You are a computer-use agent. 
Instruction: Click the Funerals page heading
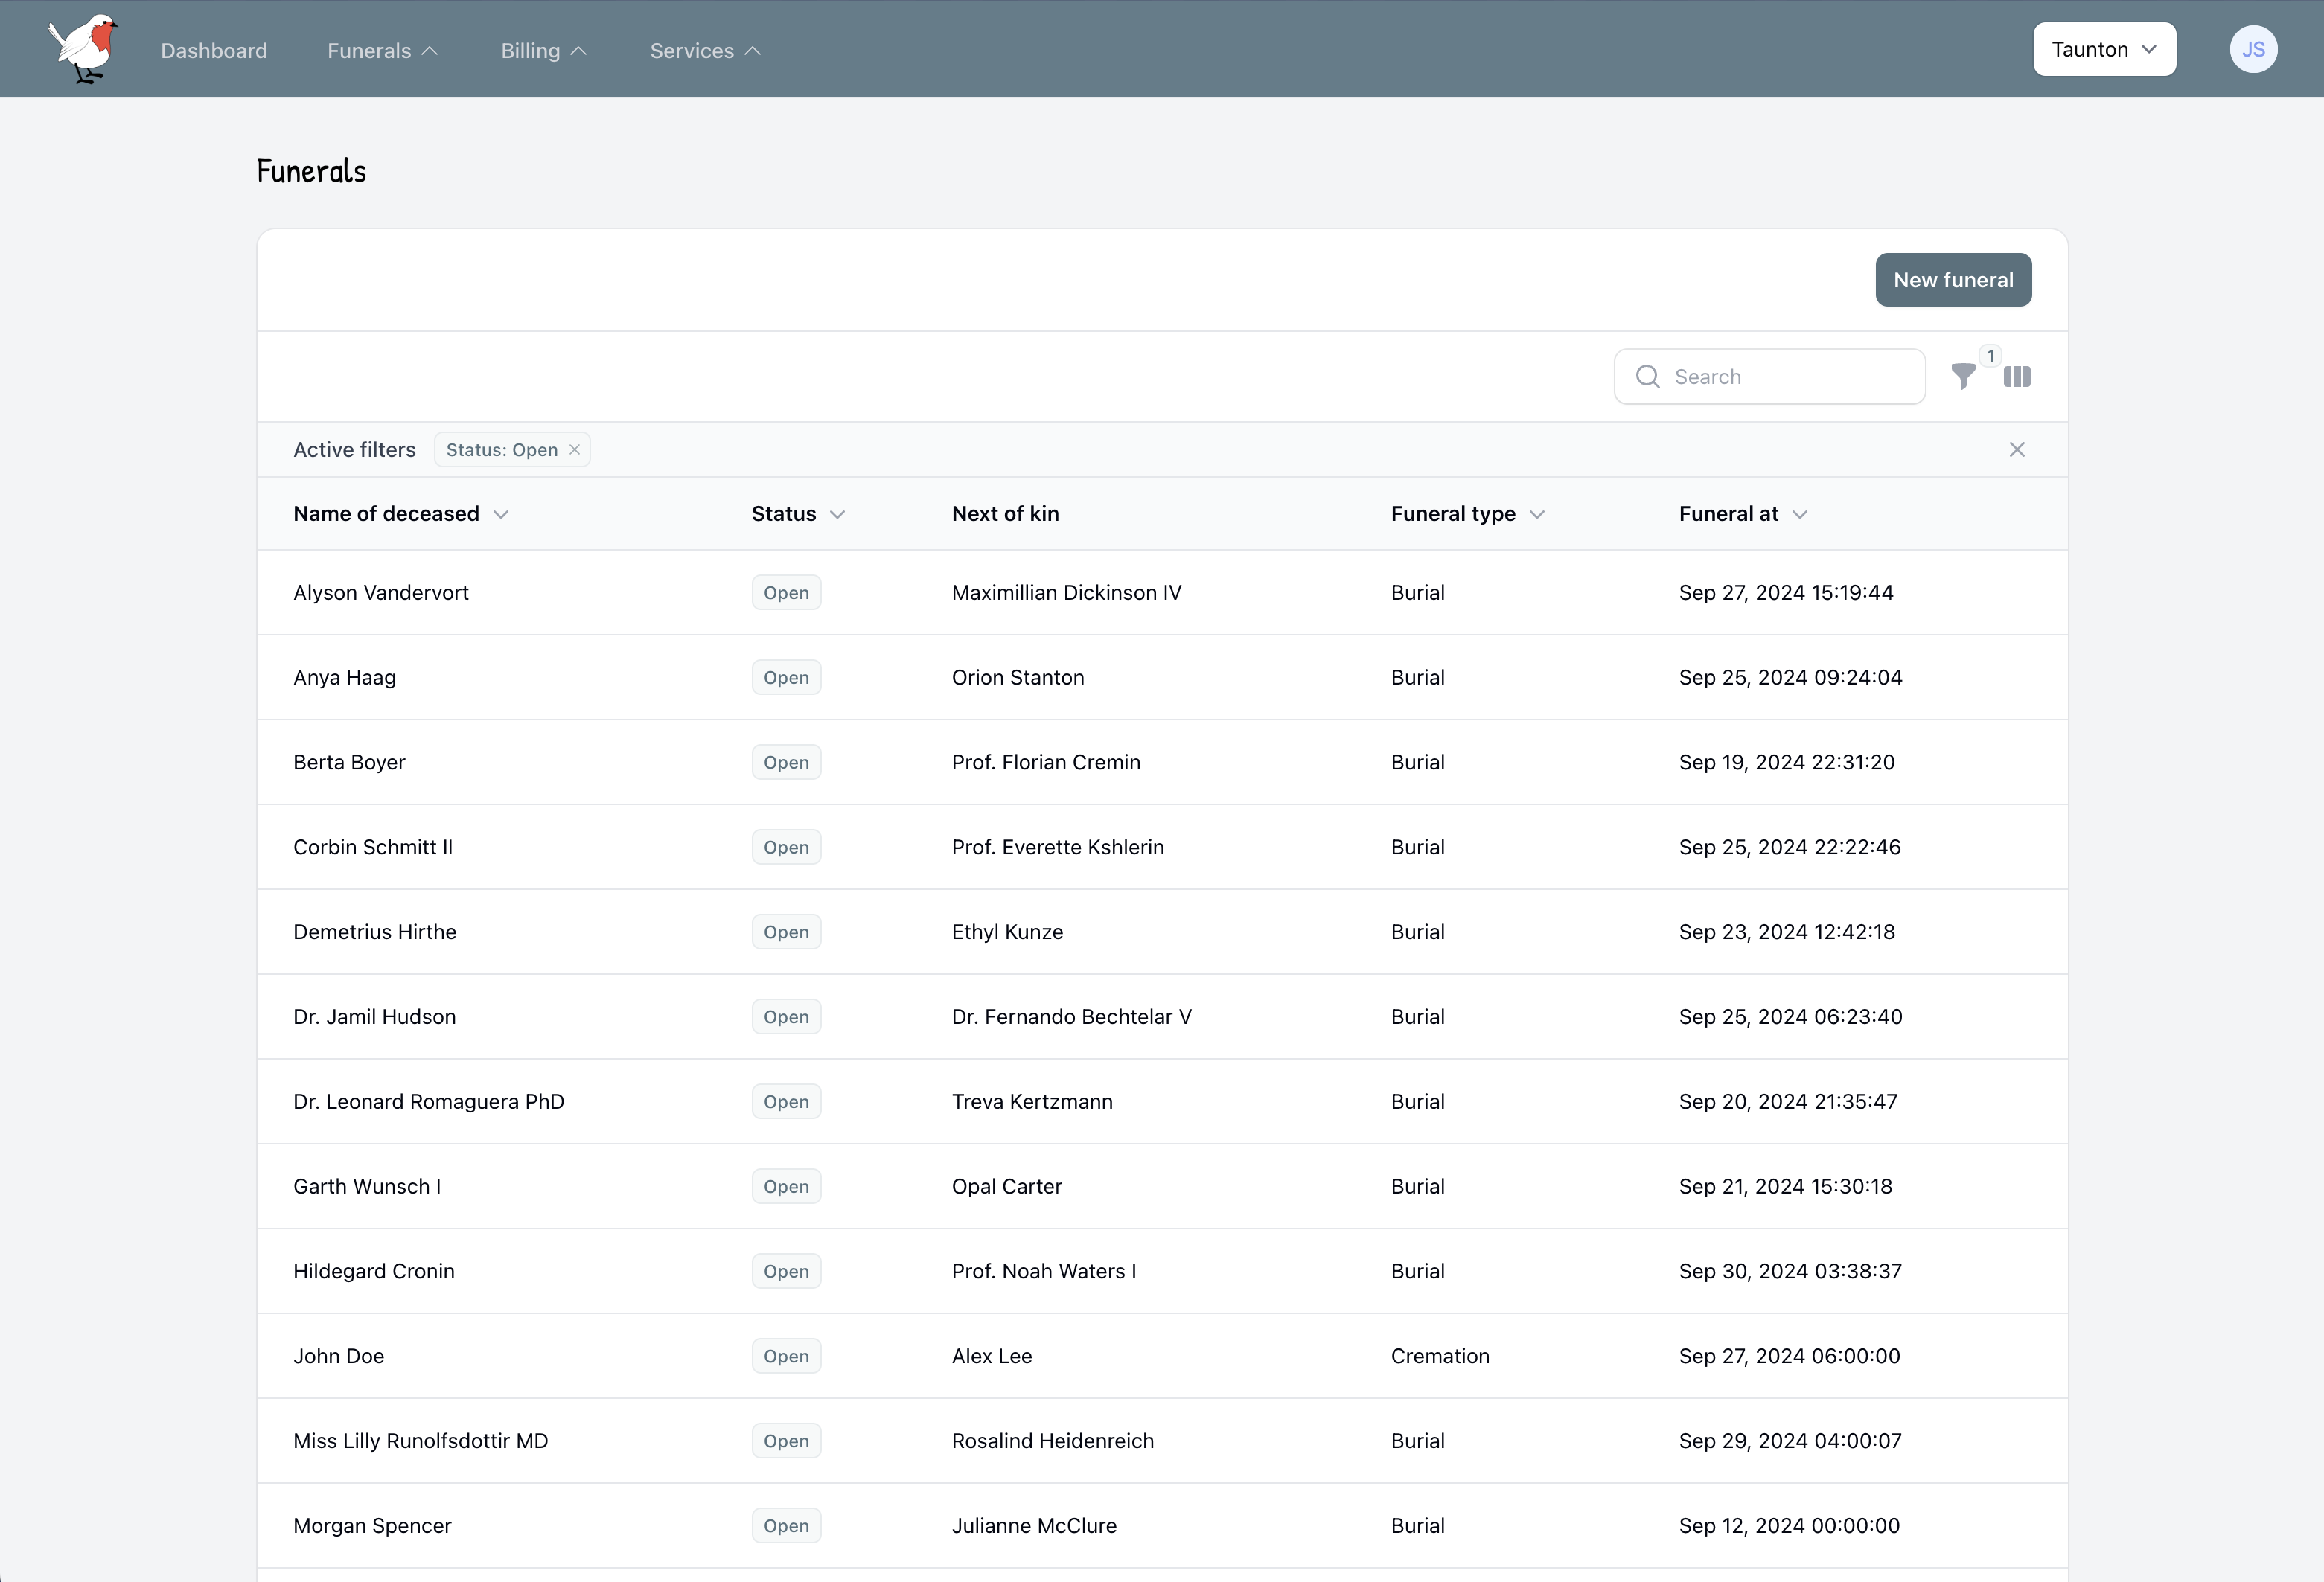pyautogui.click(x=311, y=171)
